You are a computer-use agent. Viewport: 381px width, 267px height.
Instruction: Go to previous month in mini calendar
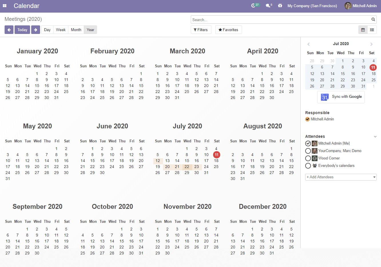309,44
